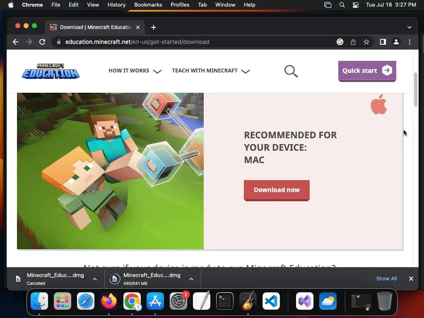Open the App Store from the dock
The image size is (424, 318).
(x=155, y=301)
